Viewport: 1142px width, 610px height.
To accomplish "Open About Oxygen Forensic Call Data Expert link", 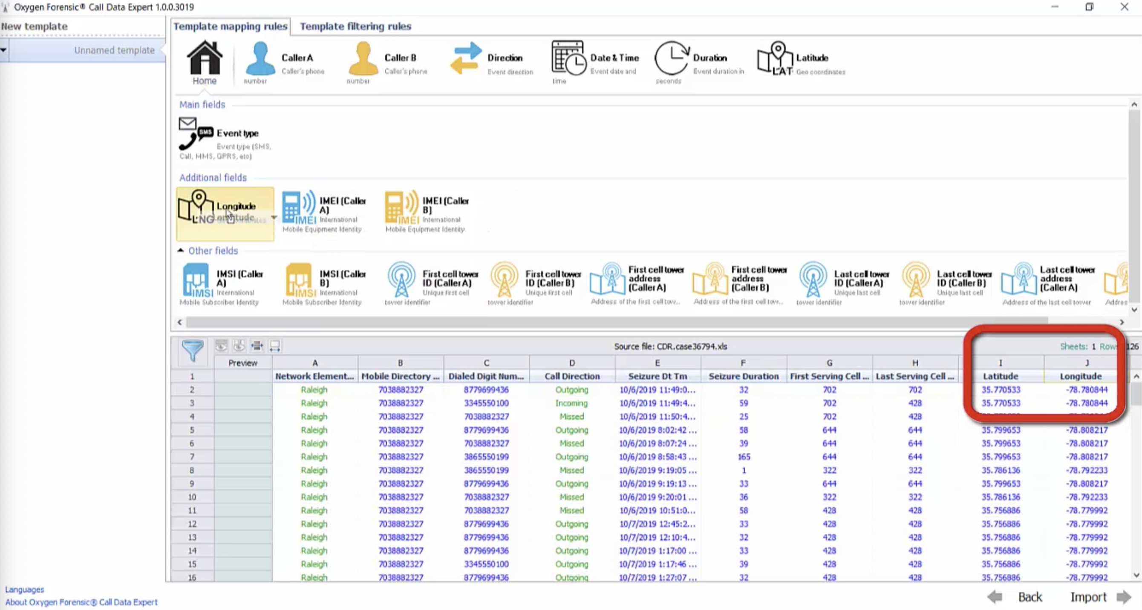I will click(x=81, y=602).
